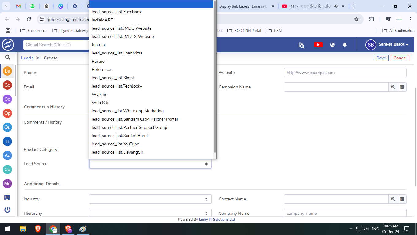Screen dimensions: 417x235
Task: Switch to the Display Sub Labels Name tab
Action: tap(243, 6)
